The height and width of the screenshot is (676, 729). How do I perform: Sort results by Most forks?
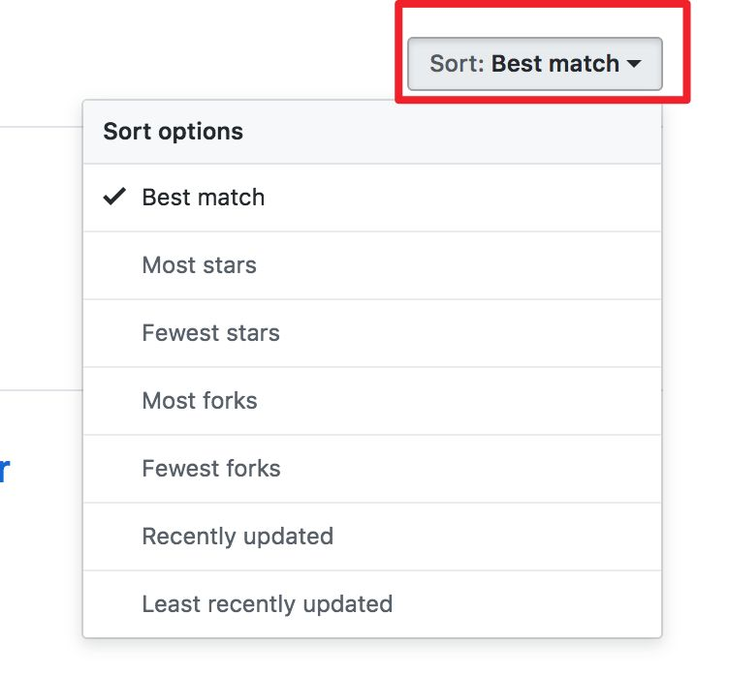coord(200,401)
